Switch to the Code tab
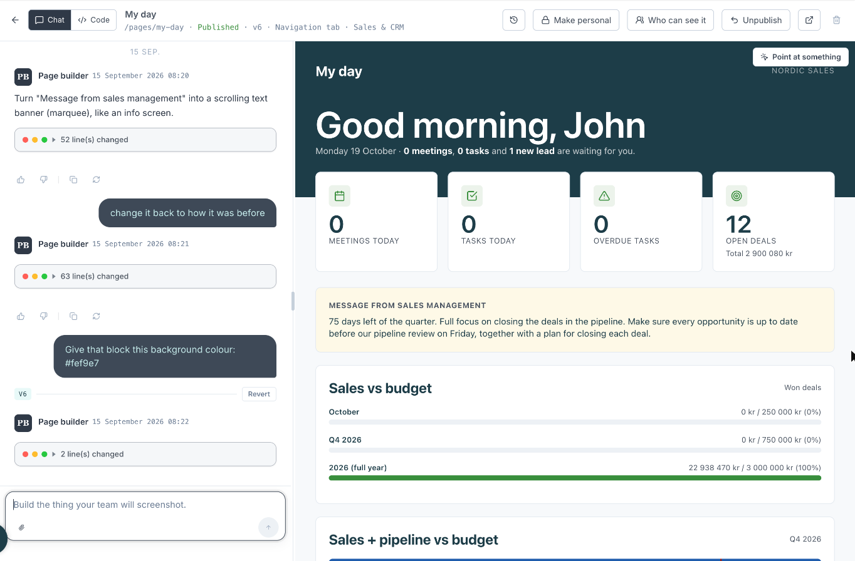 [94, 20]
